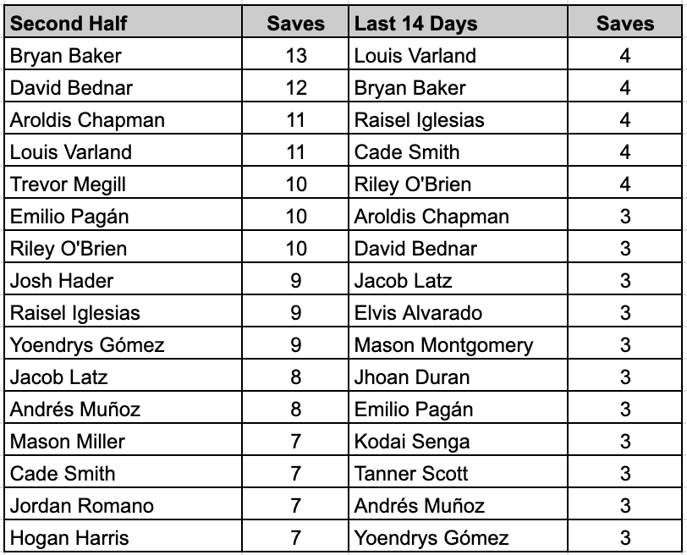Screen dimensions: 687x555
Task: Select the Last 14 Days header cell
Action: click(x=458, y=22)
